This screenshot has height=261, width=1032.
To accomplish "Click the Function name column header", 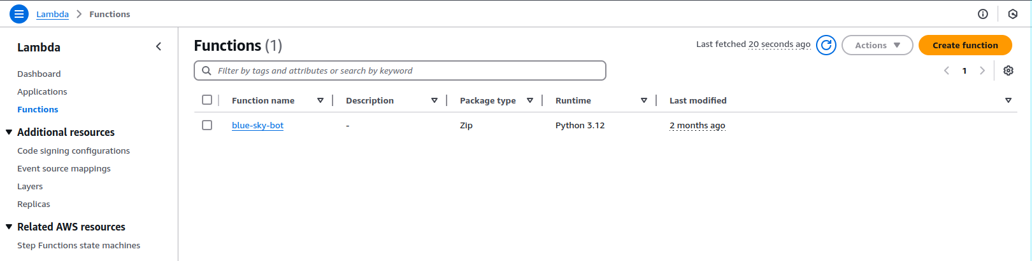I will pyautogui.click(x=263, y=100).
